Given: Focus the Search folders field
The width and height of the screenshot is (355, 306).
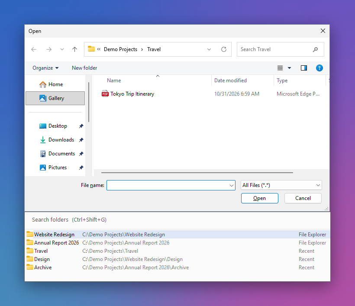Looking at the screenshot, I should point(177,220).
